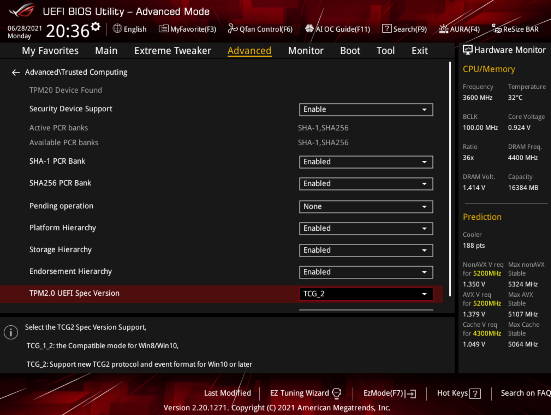Launch EZ Tuning Wizard
This screenshot has width=551, height=415.
(x=306, y=393)
